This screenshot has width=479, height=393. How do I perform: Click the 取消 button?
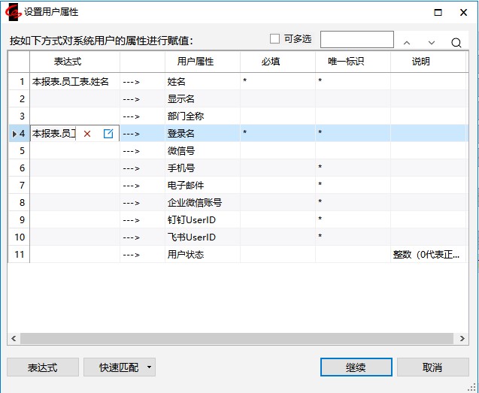[x=432, y=367]
